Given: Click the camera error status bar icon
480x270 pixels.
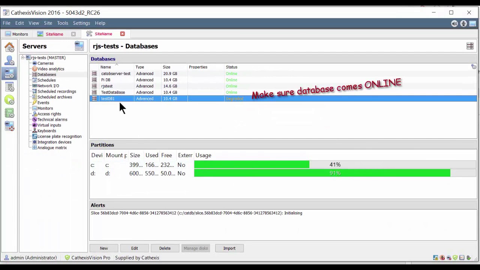Looking at the screenshot, I should 449,258.
